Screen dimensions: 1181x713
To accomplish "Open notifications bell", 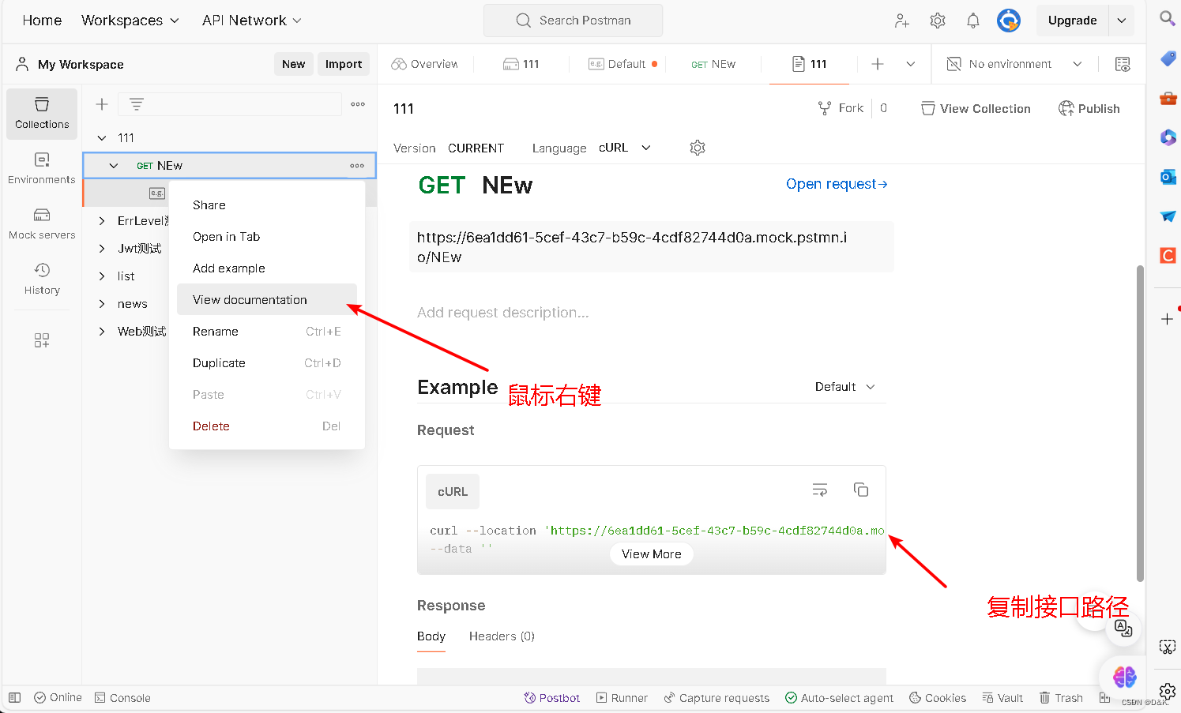I will (x=973, y=21).
